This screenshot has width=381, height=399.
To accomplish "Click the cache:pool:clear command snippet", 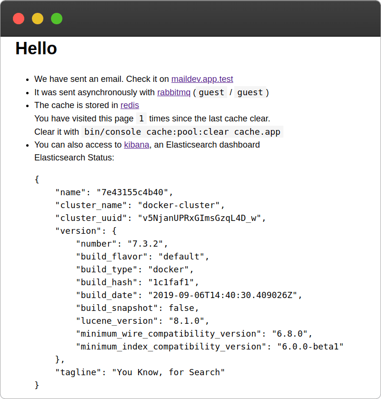I will (182, 131).
